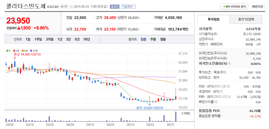Image resolution: width=269 pixels, height=129 pixels.
Task: Switch to the 투자정보 tab
Action: tap(214, 19)
